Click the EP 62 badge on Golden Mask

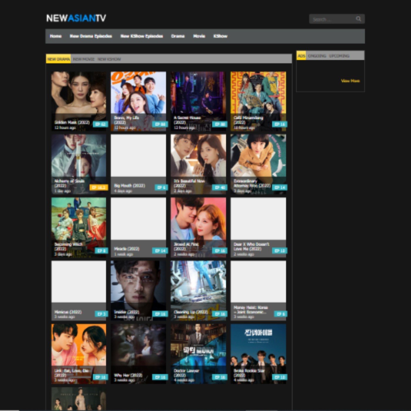click(100, 124)
